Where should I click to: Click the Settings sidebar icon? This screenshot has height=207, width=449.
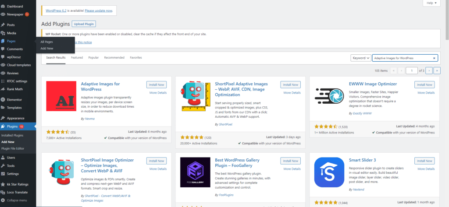[x=3, y=174]
